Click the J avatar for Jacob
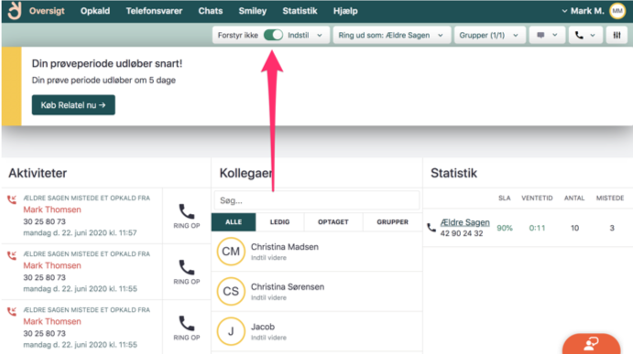 [231, 331]
